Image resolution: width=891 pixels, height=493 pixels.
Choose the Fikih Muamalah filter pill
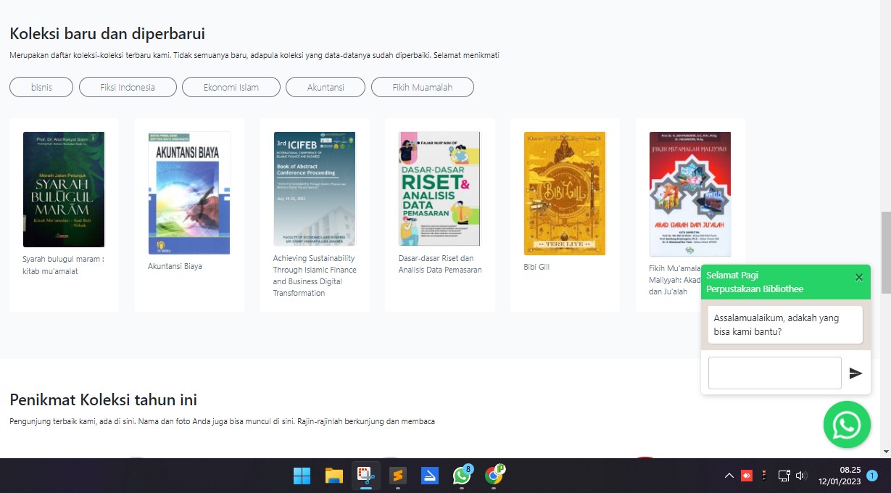[x=423, y=87]
